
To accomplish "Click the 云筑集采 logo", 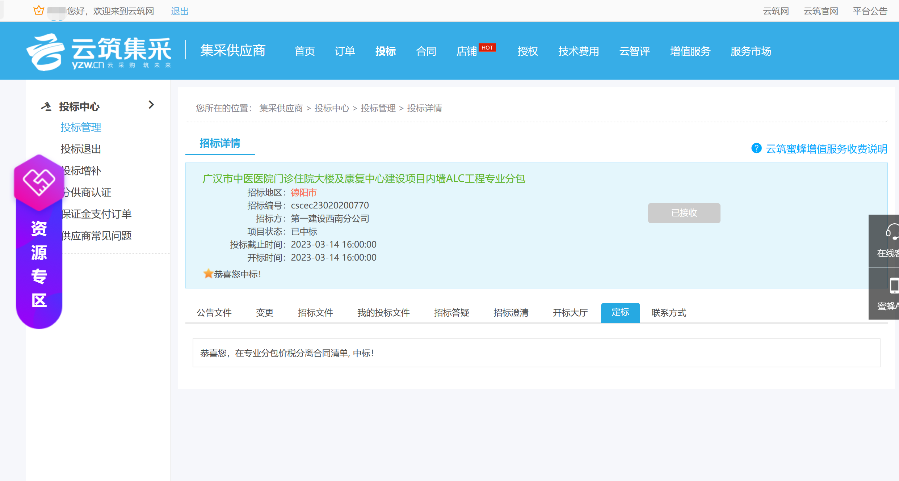I will pos(99,52).
